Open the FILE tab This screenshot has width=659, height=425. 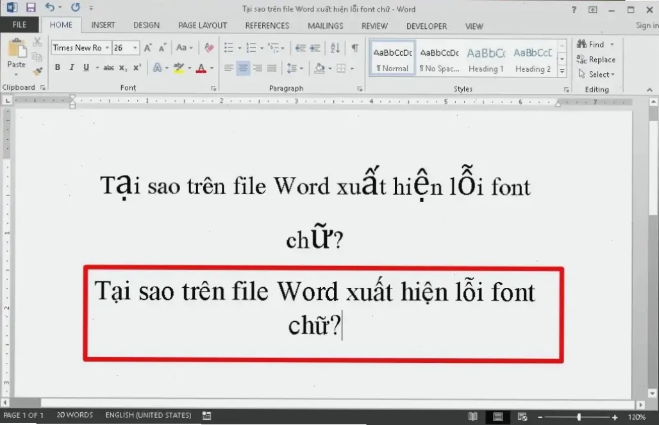tap(19, 25)
